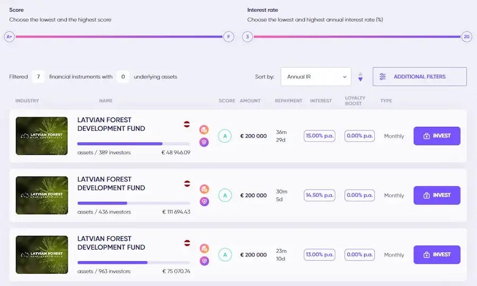Image resolution: width=477 pixels, height=286 pixels.
Task: Click the A score badge for the 13.00% fund
Action: click(225, 255)
